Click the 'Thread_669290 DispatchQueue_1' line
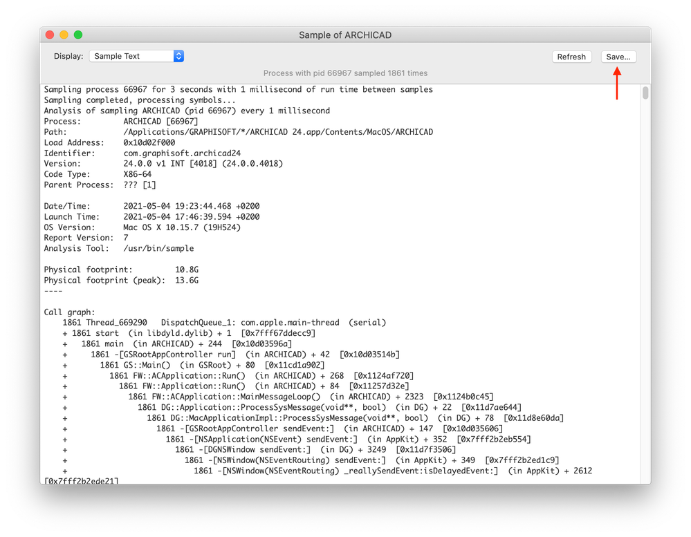Screen dimensions: 691x537 click(x=224, y=323)
